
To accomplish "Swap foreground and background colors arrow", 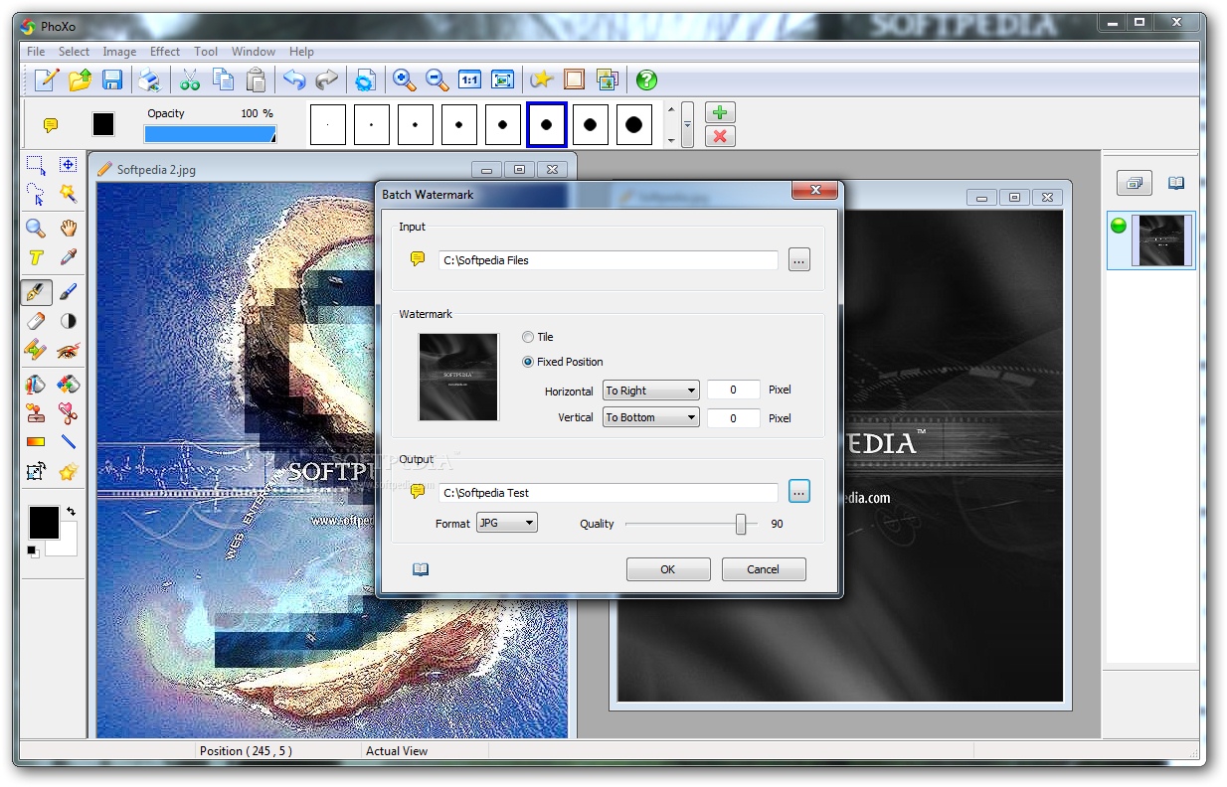I will pyautogui.click(x=71, y=512).
